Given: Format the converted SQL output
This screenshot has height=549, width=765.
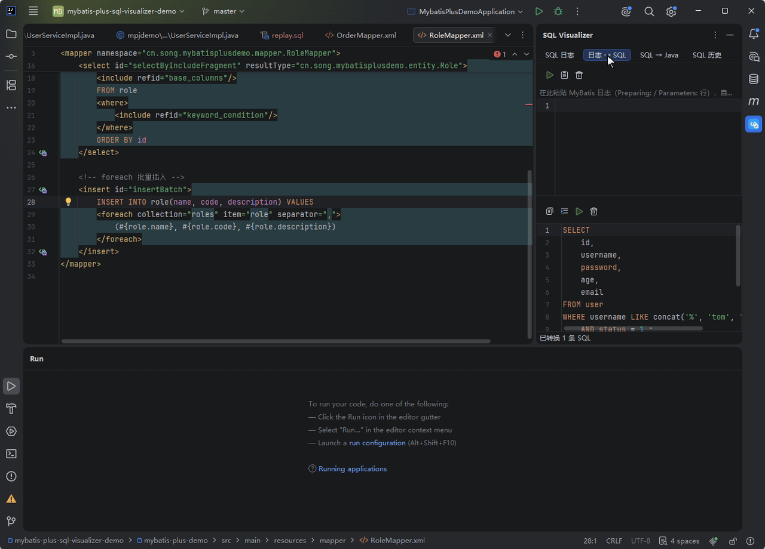Looking at the screenshot, I should (565, 211).
